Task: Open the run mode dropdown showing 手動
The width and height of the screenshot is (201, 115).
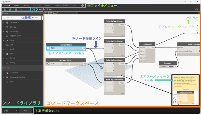Action: [x=10, y=111]
